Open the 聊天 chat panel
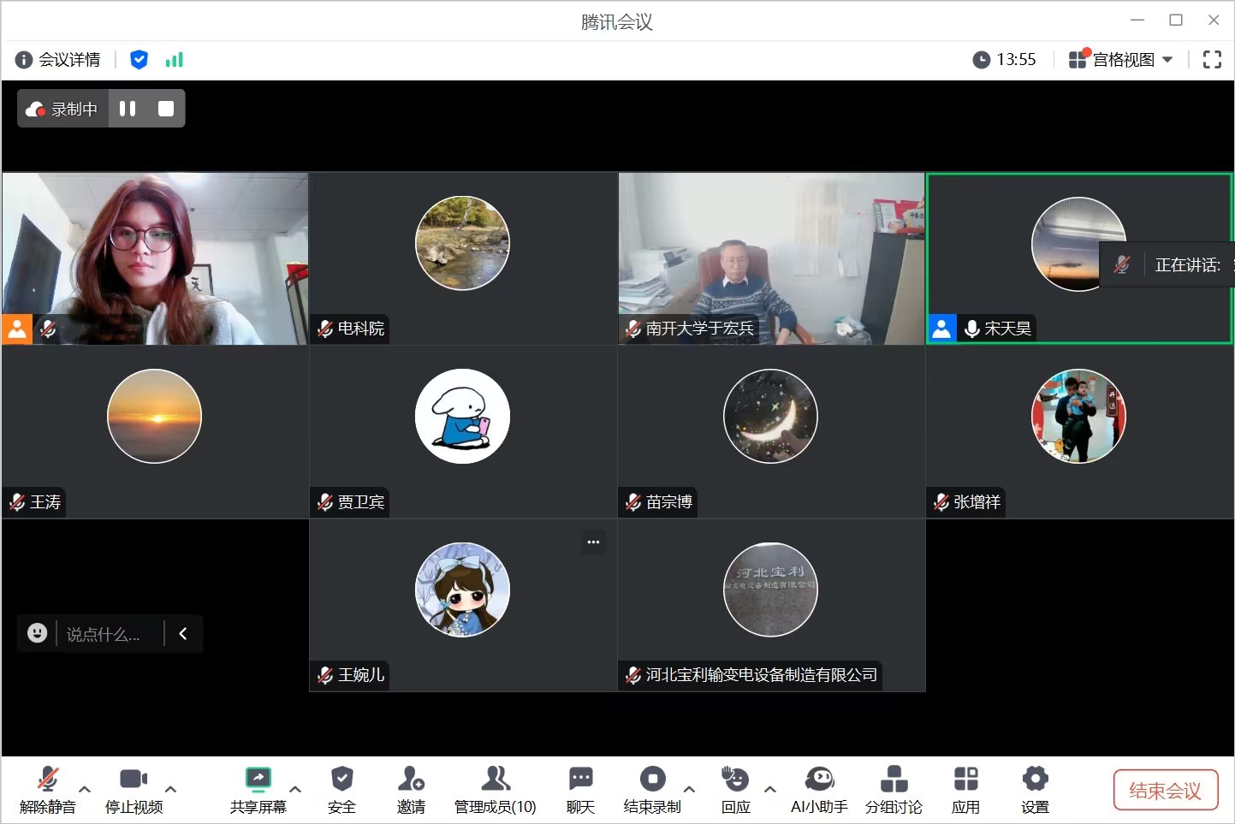The image size is (1235, 824). click(580, 790)
